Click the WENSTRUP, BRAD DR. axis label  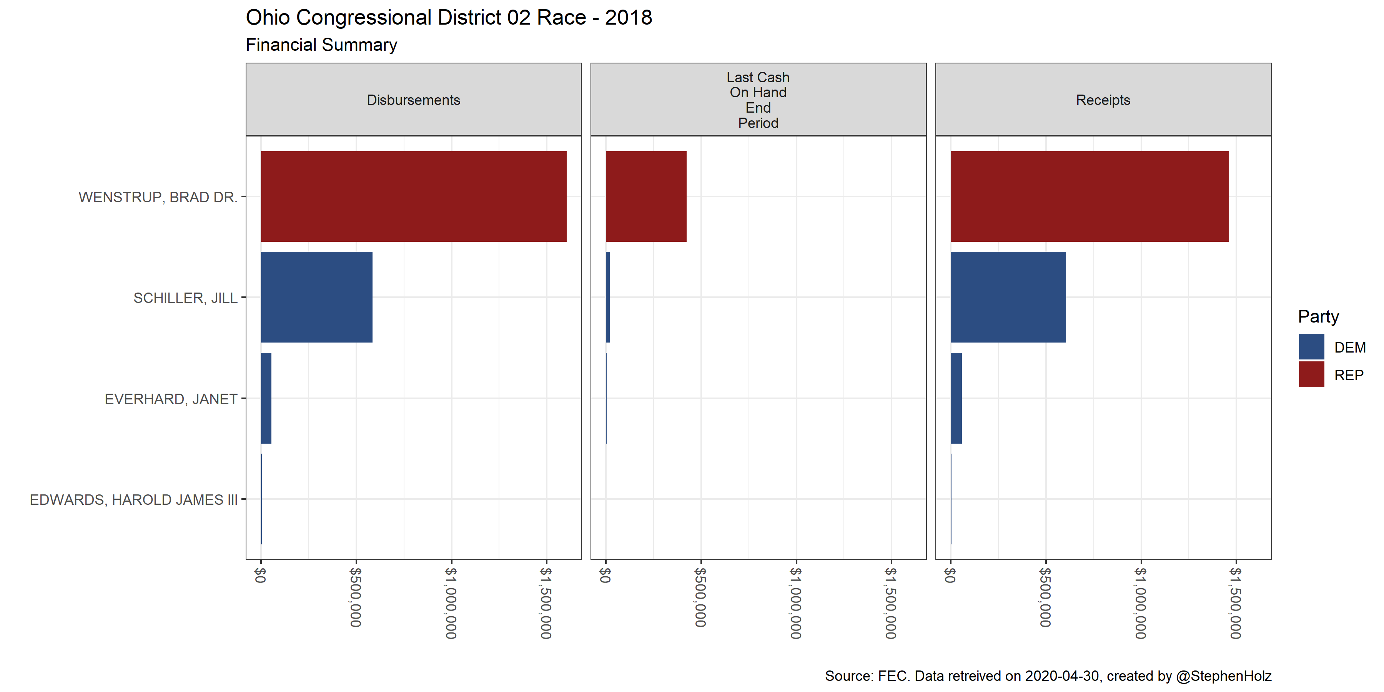tap(157, 197)
